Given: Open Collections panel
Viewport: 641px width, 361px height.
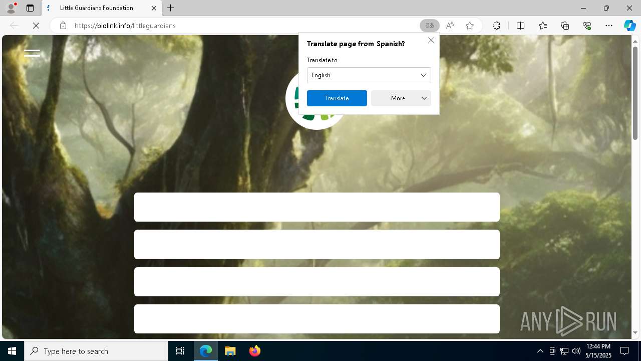Looking at the screenshot, I should [x=565, y=26].
